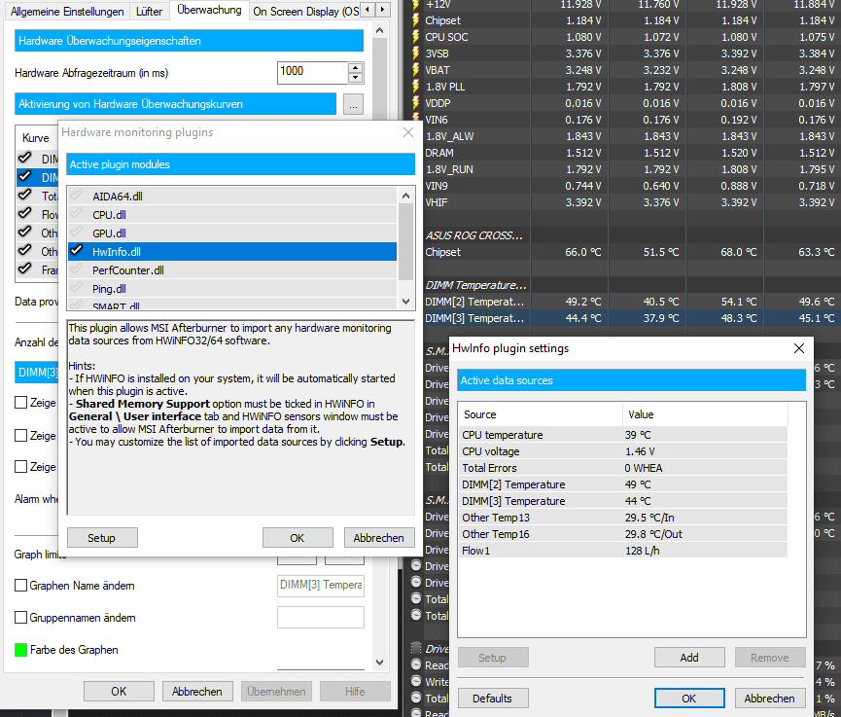Click OK in HwInfo plugin settings

[689, 699]
